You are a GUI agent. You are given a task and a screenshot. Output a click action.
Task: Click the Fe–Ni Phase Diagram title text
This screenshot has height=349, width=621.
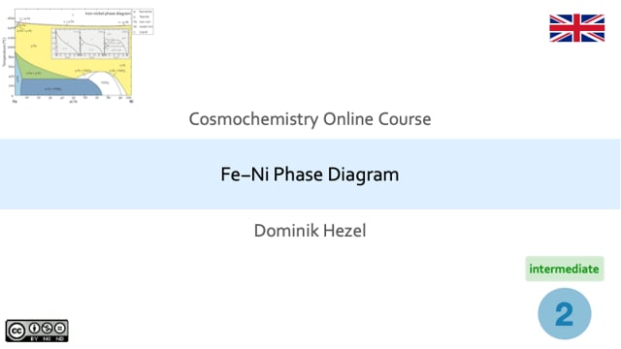310,174
